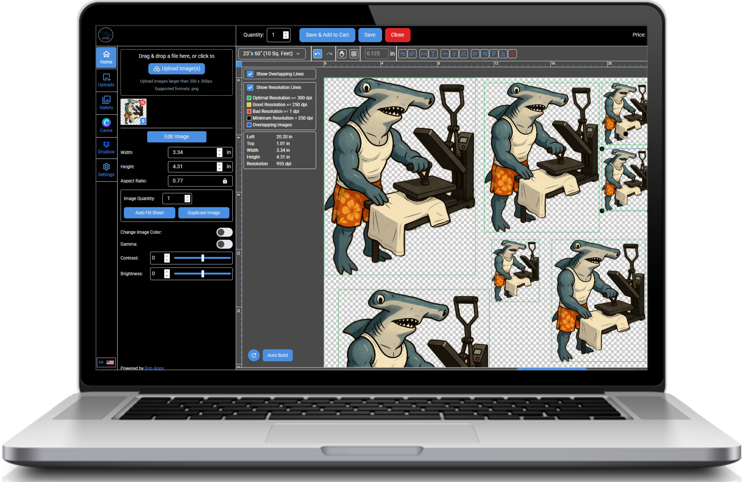Screen dimensions: 742x482
Task: Open Dropbox file import
Action: click(x=106, y=147)
